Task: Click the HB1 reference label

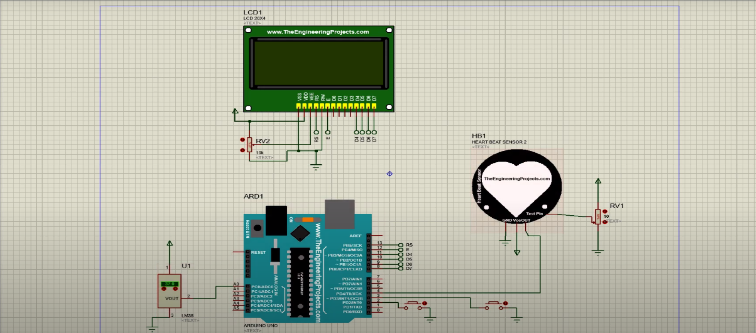Action: point(479,136)
